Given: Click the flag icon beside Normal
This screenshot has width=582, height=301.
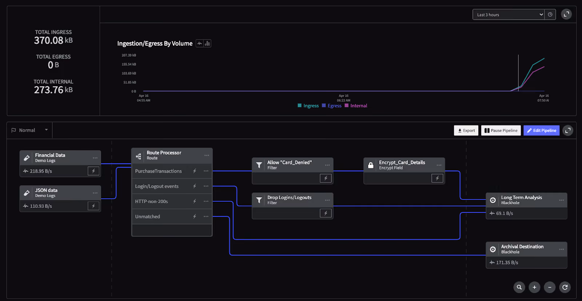Looking at the screenshot, I should [x=14, y=130].
